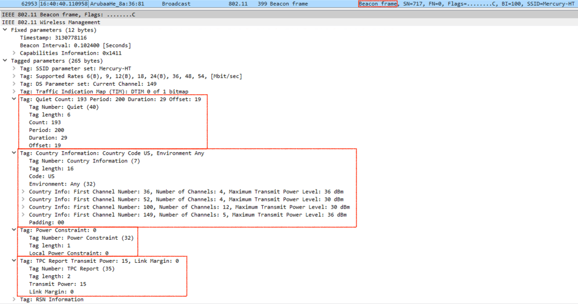Screen dimensions: 578x304
Task: Expand Capabilities Information 0x1411
Action: 14,53
